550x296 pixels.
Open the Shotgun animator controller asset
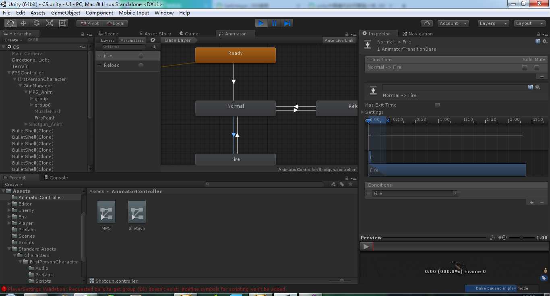tap(137, 215)
